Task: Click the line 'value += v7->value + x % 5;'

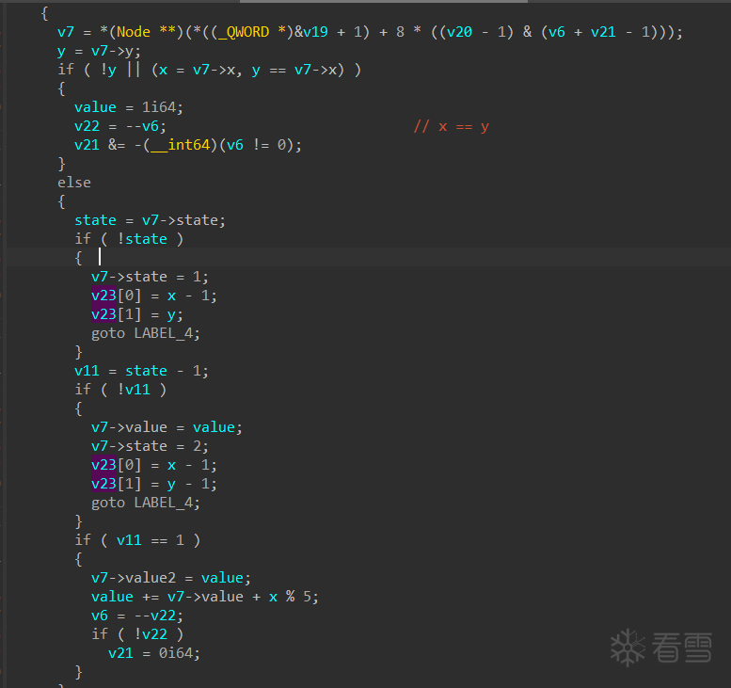Action: click(205, 597)
